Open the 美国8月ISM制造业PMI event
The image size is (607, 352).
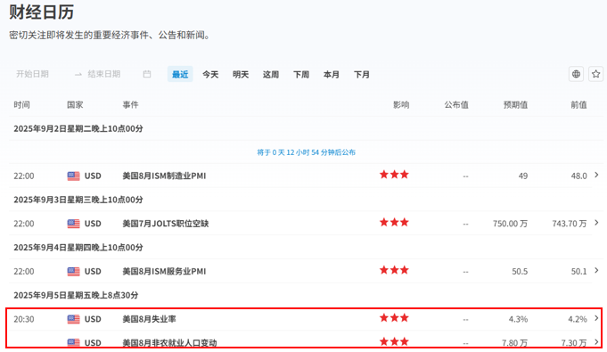(x=164, y=176)
